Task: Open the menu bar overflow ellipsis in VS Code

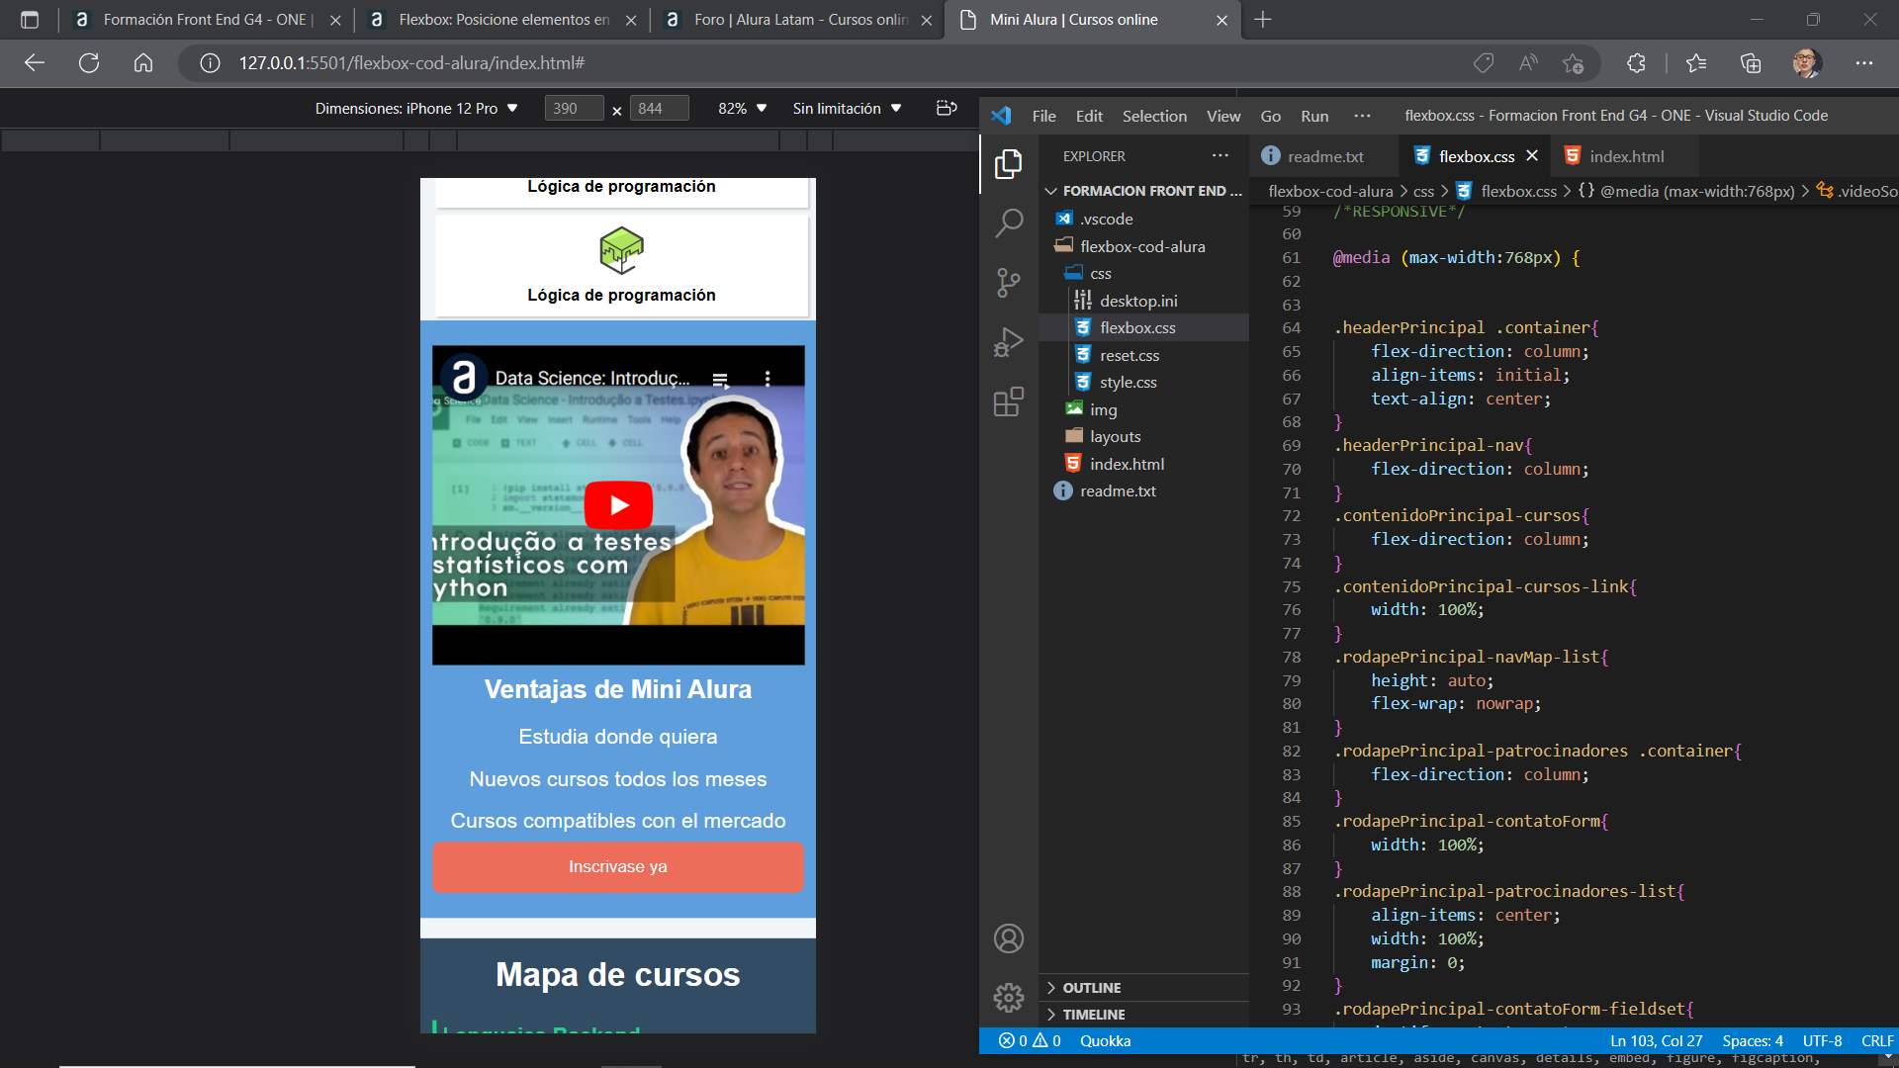Action: pyautogui.click(x=1362, y=116)
